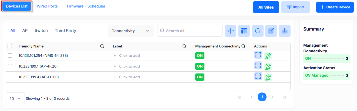Viewport: 357px width, 111px height.
Task: Click satellite icon for AP-4F:20 row
Action: (x=268, y=66)
